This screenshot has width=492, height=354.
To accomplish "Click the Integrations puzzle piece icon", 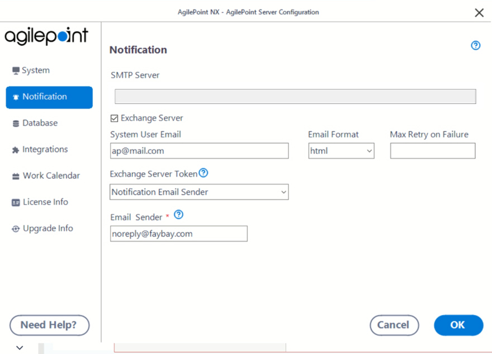I will [x=16, y=150].
